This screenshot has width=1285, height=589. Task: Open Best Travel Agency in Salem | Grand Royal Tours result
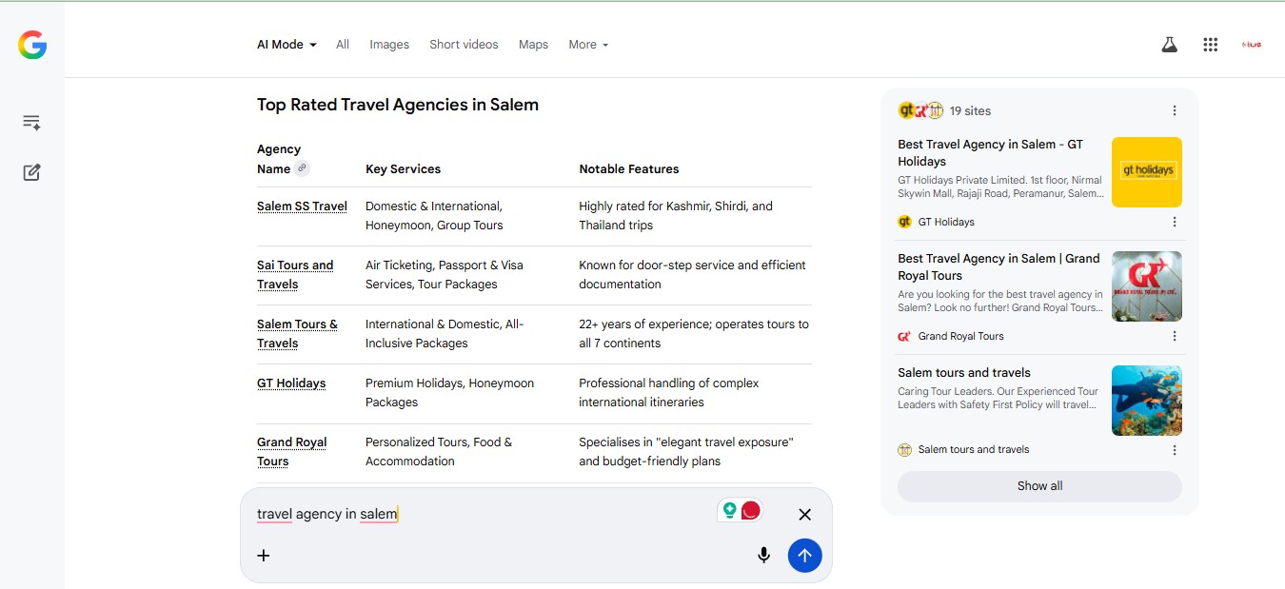click(998, 267)
